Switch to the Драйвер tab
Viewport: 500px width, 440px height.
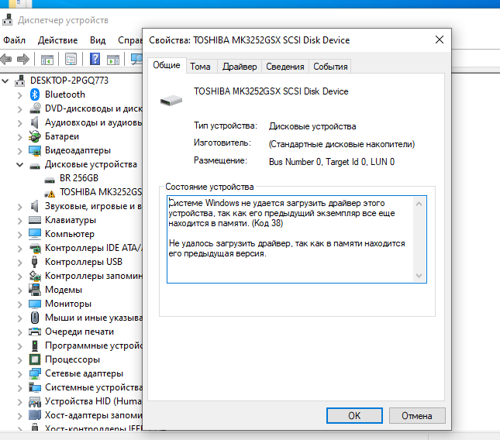click(x=240, y=67)
